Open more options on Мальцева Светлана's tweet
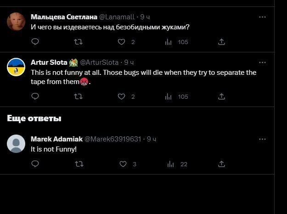Image resolution: width=287 pixels, height=214 pixels. [x=262, y=17]
